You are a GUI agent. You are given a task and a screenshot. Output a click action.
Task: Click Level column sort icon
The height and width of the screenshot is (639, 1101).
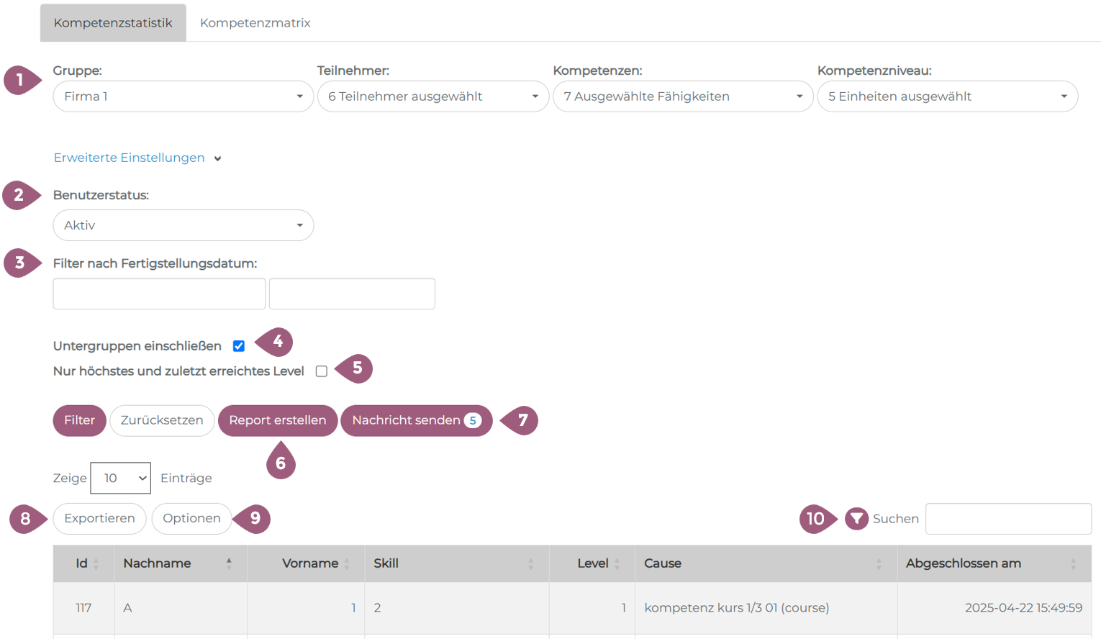click(617, 564)
